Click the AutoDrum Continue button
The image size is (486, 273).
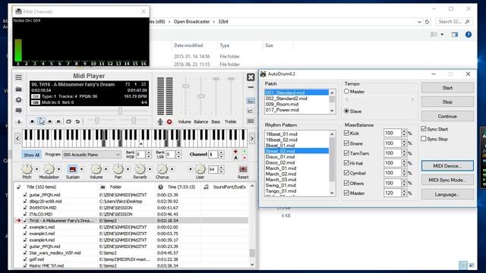point(447,116)
